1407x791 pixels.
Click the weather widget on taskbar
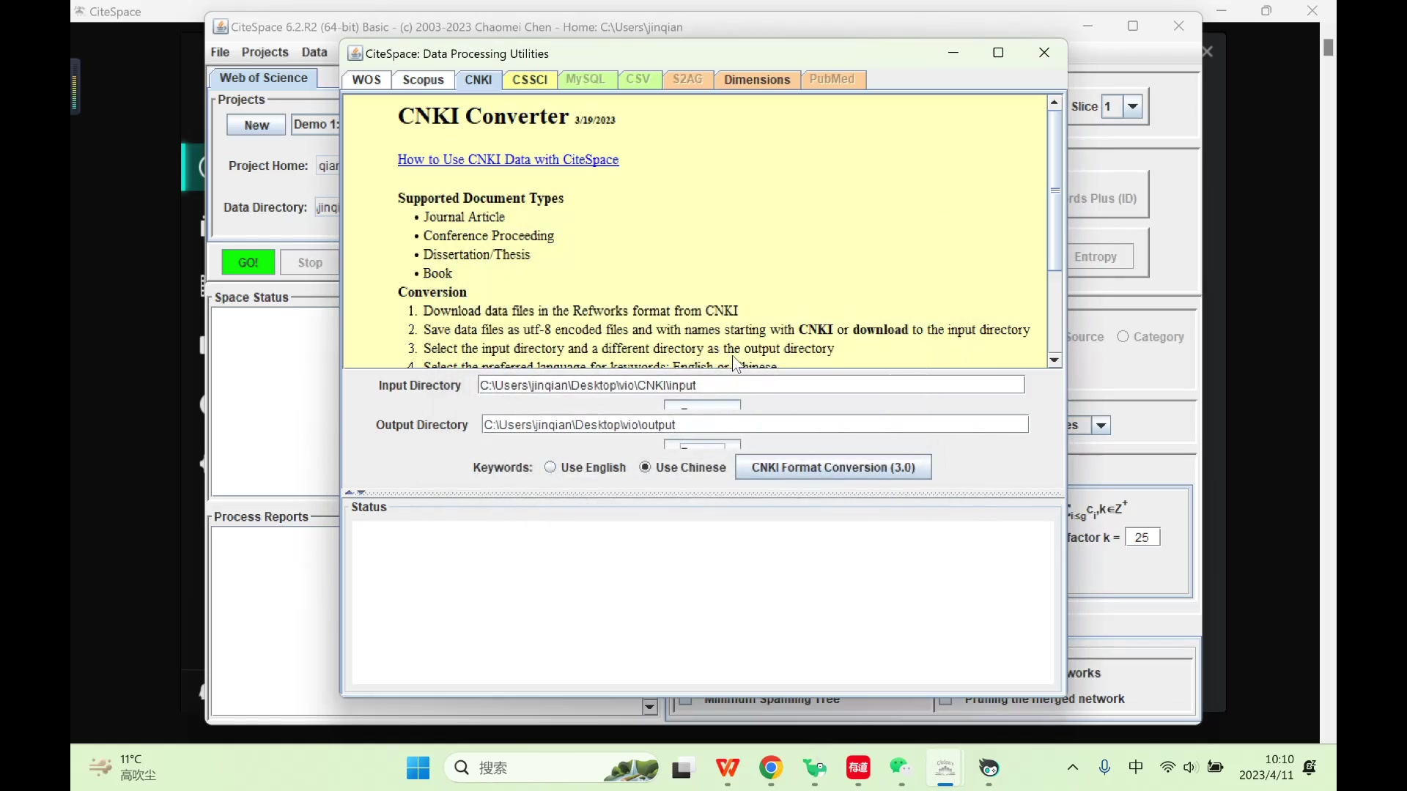click(x=122, y=768)
